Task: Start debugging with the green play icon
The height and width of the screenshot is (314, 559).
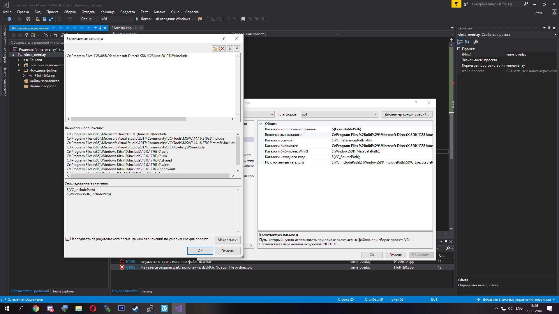Action: pos(137,19)
